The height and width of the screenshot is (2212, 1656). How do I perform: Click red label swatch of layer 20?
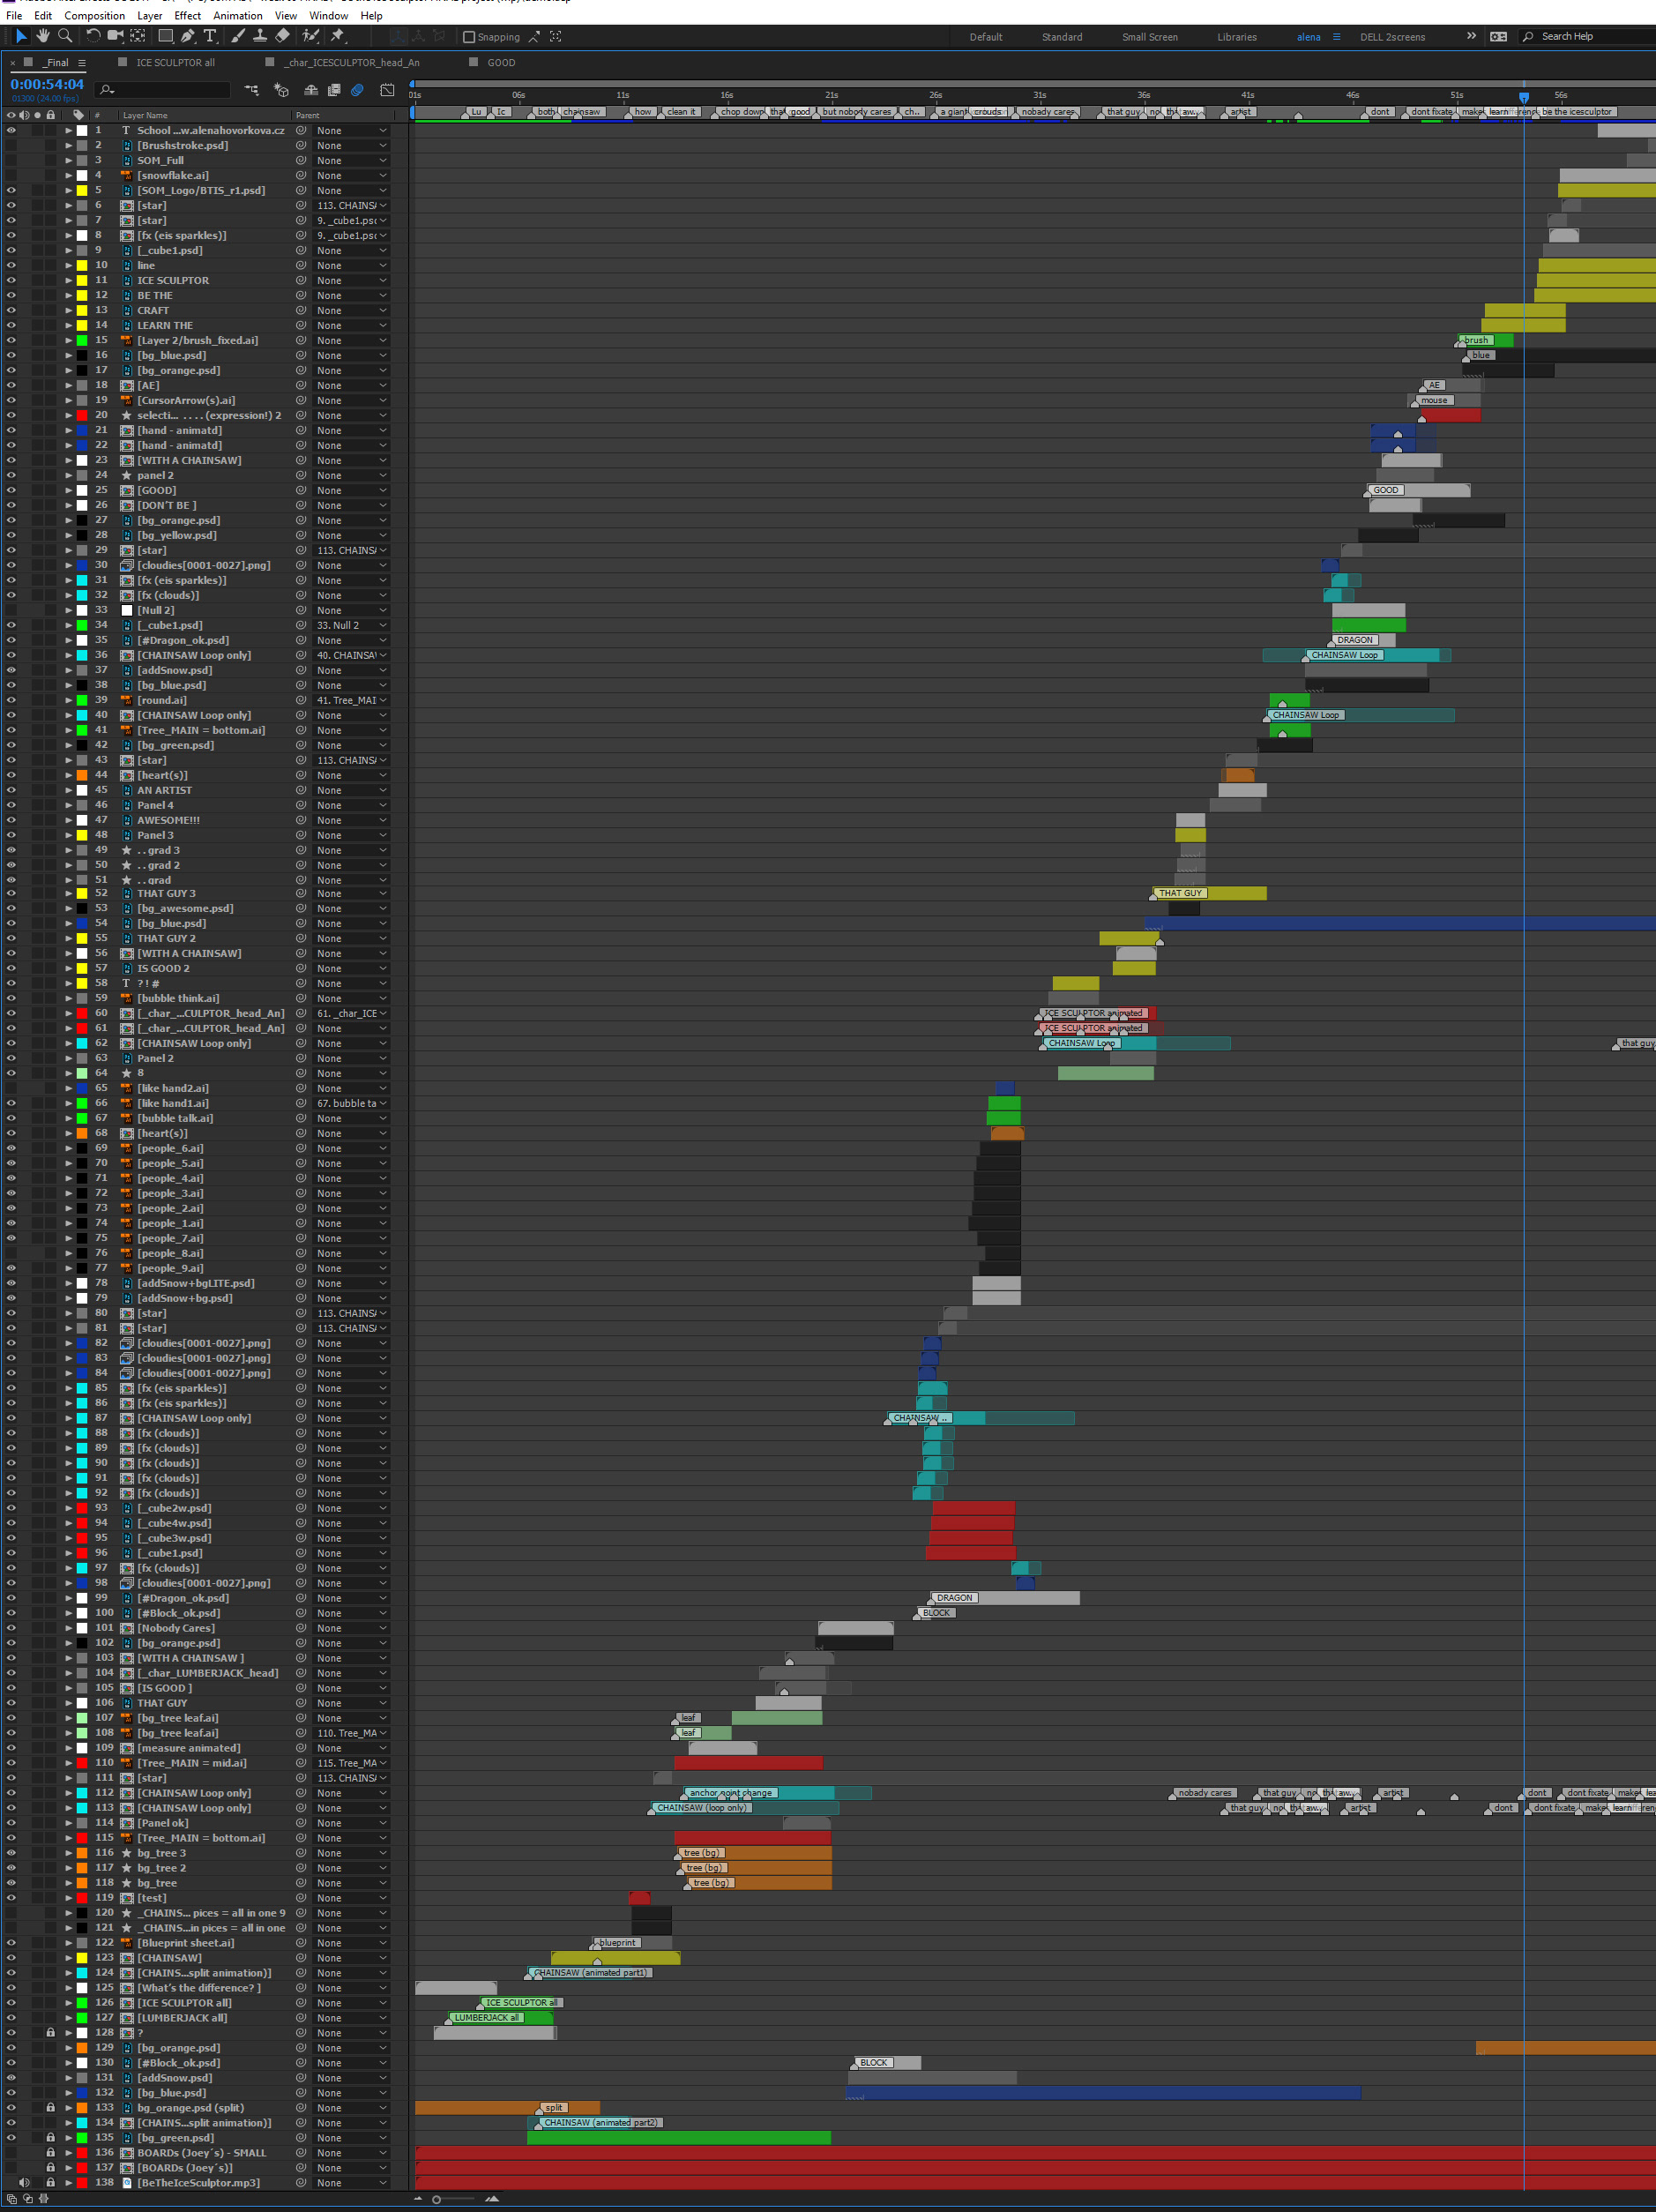82,416
